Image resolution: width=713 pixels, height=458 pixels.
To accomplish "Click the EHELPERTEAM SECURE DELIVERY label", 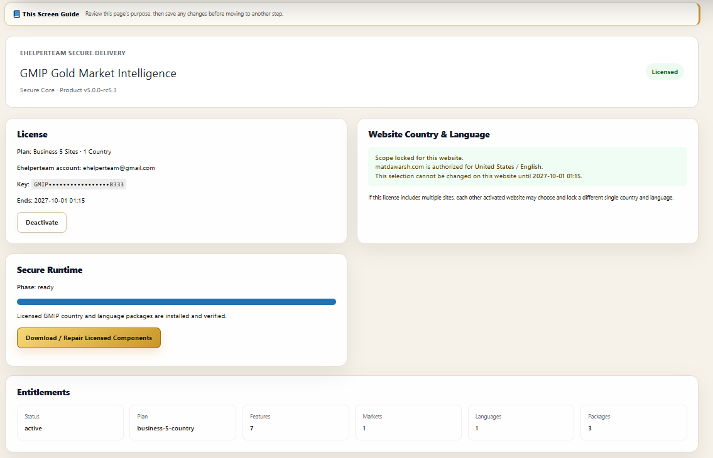I will click(73, 53).
